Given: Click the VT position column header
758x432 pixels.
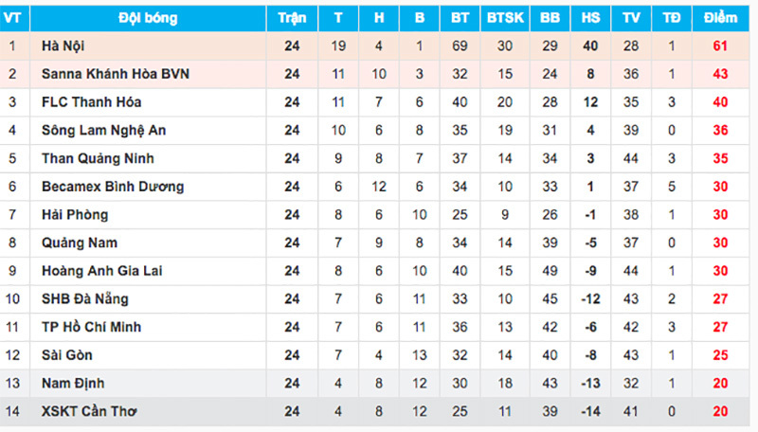Looking at the screenshot, I should [13, 18].
